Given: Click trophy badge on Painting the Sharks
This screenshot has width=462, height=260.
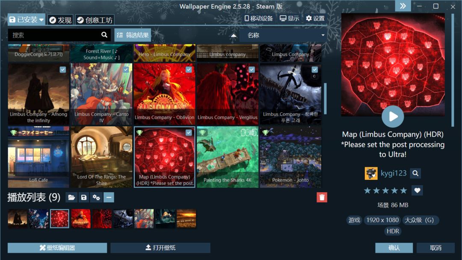Looking at the screenshot, I should [x=202, y=133].
